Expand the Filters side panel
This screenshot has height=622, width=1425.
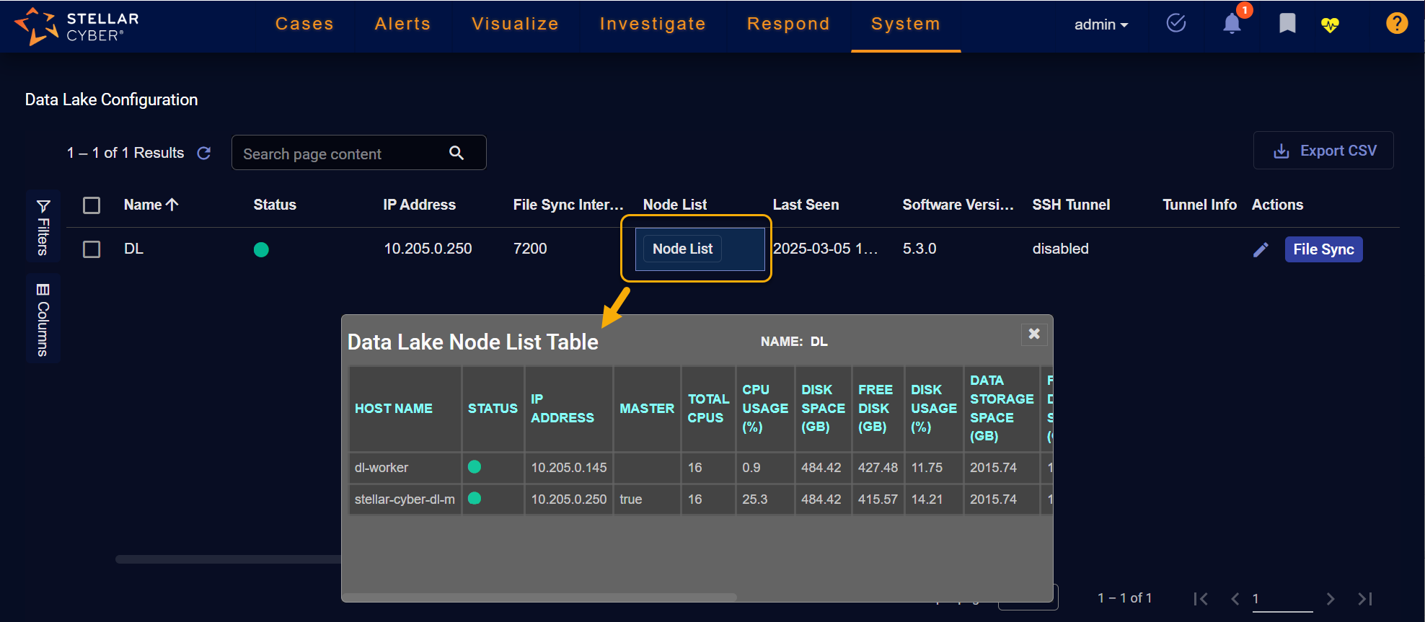click(43, 227)
